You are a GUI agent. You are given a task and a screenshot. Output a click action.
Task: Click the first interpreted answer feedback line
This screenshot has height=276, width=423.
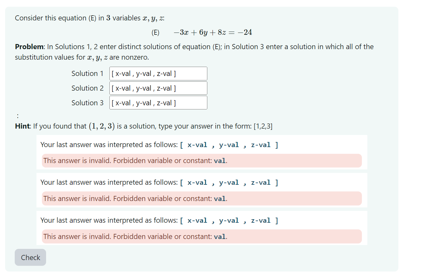(159, 145)
